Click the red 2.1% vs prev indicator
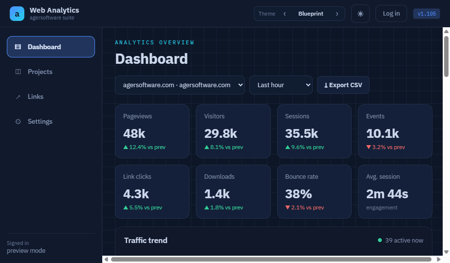The width and height of the screenshot is (450, 263). [304, 207]
